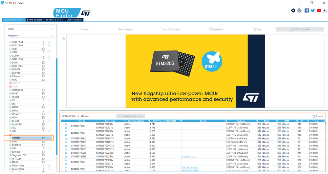
Task: Open ST's Twitter page icon
Action: click(313, 10)
